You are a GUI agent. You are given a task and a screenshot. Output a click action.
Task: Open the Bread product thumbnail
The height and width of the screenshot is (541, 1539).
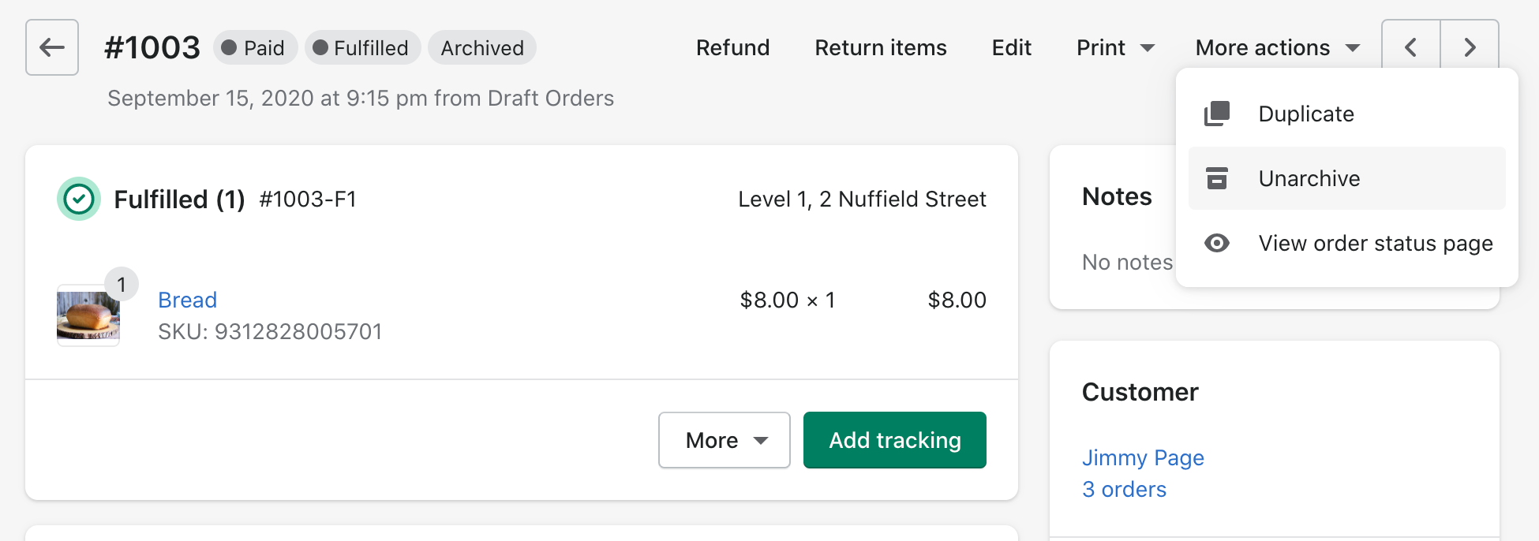coord(88,315)
